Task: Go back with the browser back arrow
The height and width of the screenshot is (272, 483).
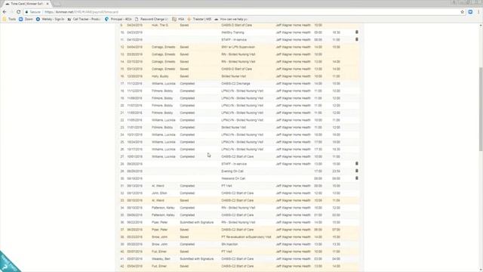Action: (5, 12)
